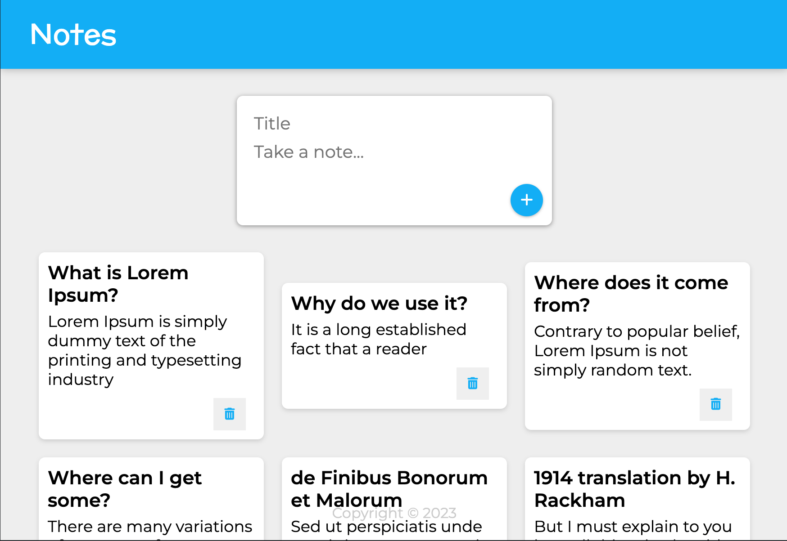Click the "Sed ut perspiciatis unde" note text
The height and width of the screenshot is (541, 787).
click(386, 527)
